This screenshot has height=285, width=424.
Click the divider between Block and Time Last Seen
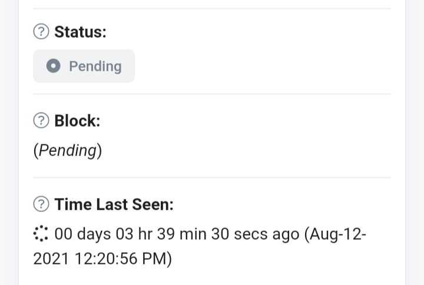tap(212, 178)
